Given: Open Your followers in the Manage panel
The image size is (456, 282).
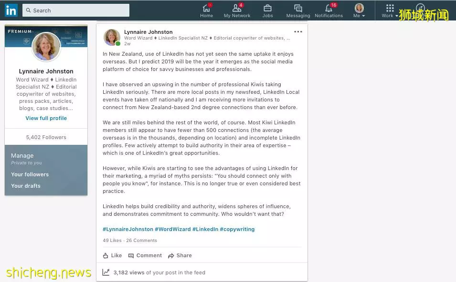Looking at the screenshot, I should (x=30, y=174).
